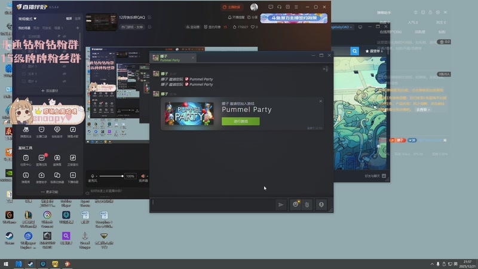Open message icon in 直播伴侣 title bar
This screenshot has width=478, height=269.
271,7
